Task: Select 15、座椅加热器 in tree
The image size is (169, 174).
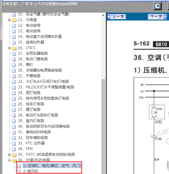Action: point(31,42)
